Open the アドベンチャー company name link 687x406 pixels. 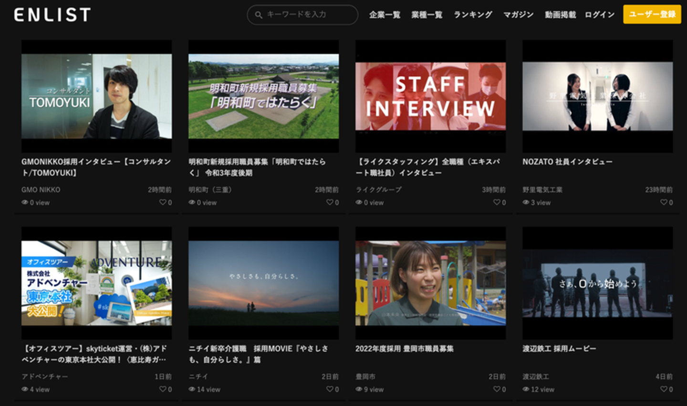pos(45,377)
